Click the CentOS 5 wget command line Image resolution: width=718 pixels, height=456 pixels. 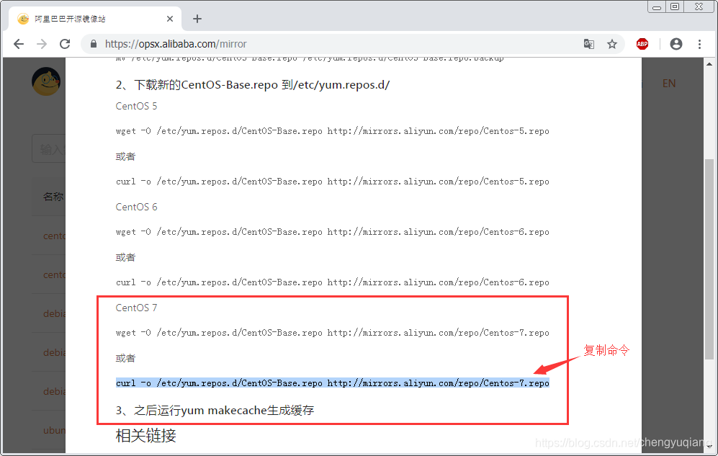click(x=333, y=131)
